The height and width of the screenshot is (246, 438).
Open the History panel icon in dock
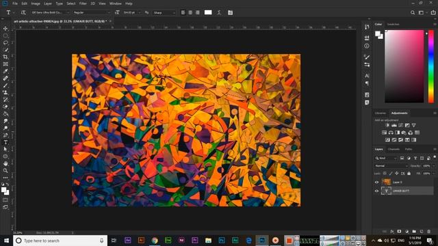(x=367, y=27)
